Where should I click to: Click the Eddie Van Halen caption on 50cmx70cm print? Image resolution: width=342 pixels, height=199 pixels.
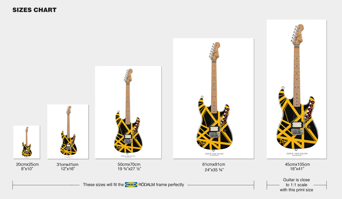[128, 156]
